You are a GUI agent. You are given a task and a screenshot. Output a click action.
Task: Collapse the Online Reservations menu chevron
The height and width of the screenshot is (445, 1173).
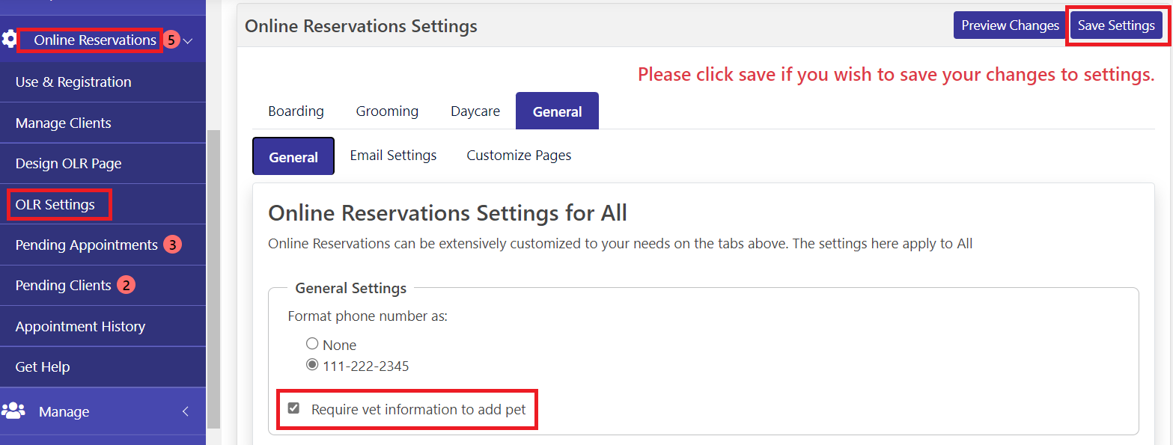[188, 40]
